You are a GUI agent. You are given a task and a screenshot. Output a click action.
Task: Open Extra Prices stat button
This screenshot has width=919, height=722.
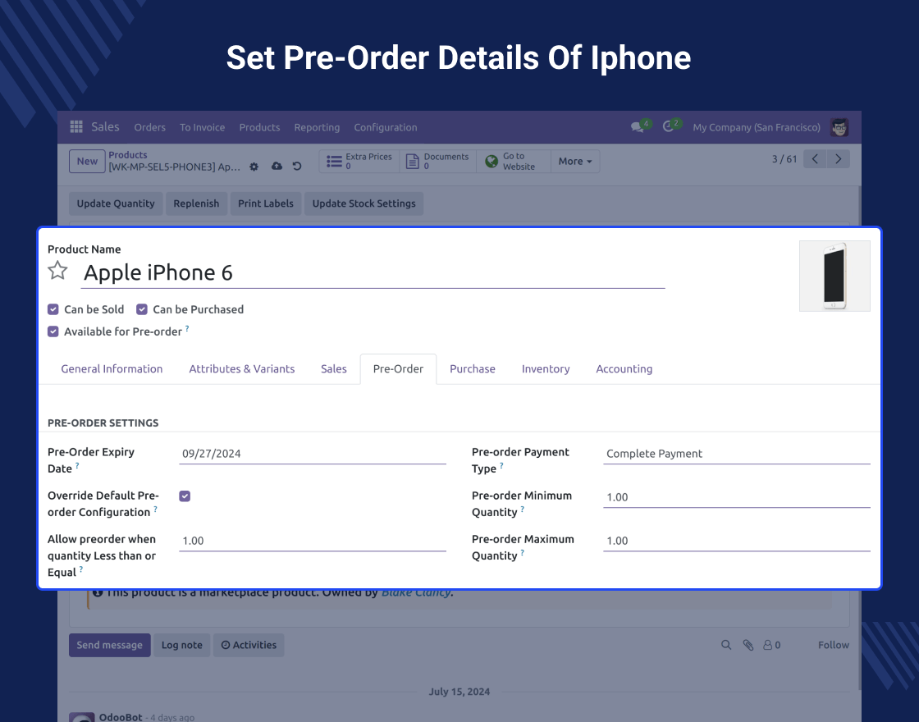point(359,161)
